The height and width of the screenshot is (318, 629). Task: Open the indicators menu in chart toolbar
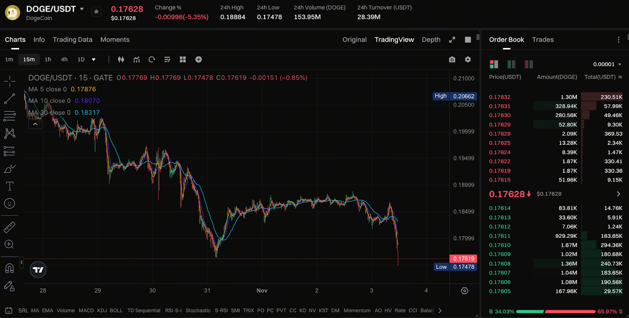tap(136, 59)
